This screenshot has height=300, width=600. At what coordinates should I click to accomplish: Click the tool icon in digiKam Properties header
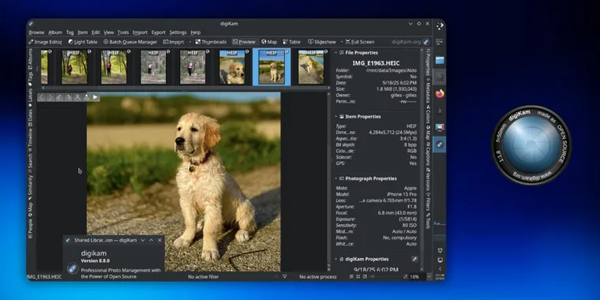414,259
